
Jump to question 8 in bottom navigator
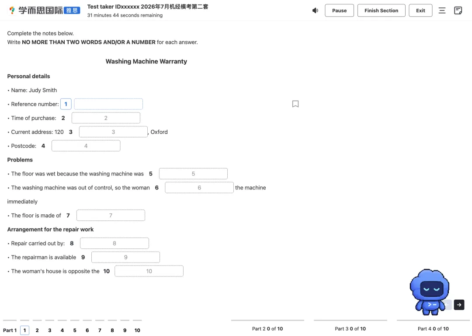coord(112,330)
